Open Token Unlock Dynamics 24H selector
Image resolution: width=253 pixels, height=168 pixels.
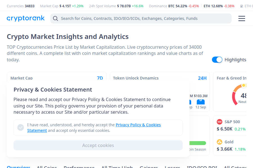(x=202, y=78)
